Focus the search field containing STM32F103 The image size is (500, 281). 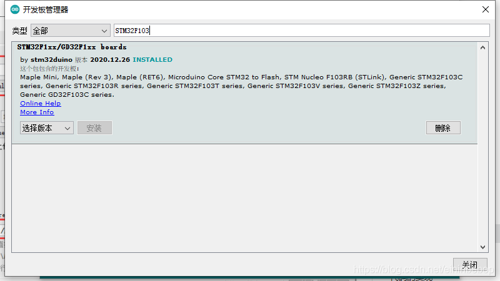[x=302, y=31]
